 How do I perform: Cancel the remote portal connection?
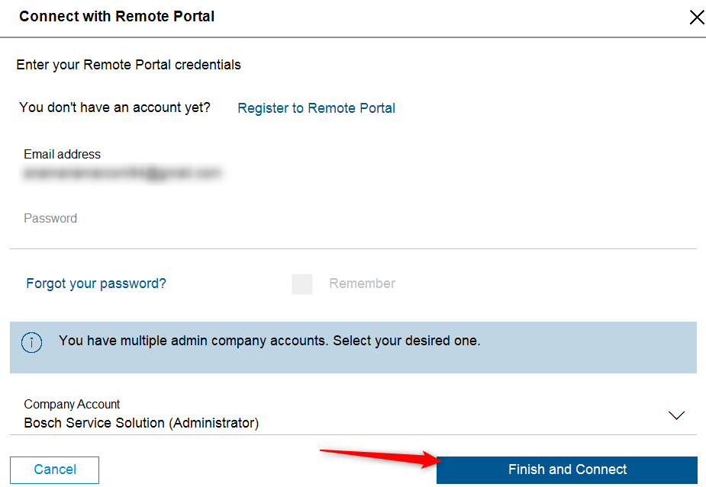coord(54,470)
